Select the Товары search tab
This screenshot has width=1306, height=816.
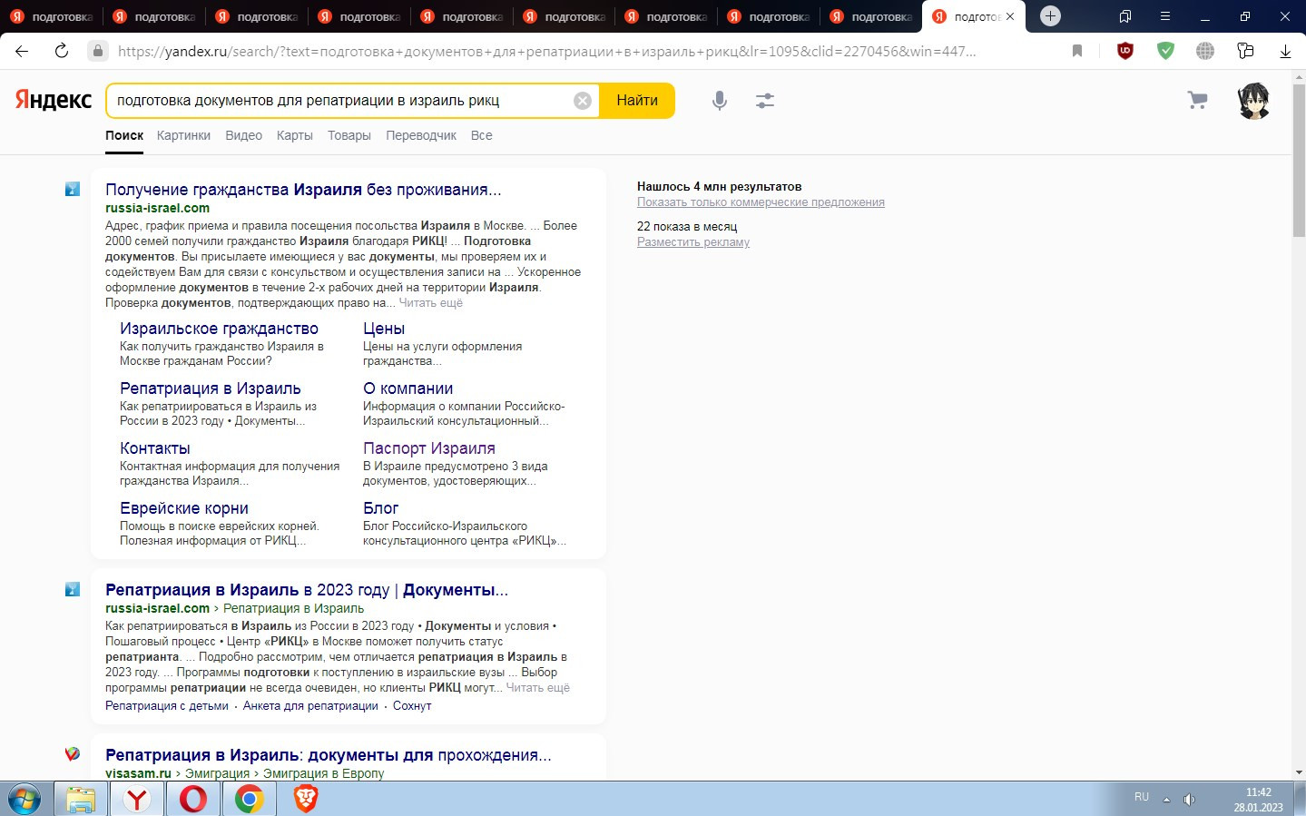(349, 135)
